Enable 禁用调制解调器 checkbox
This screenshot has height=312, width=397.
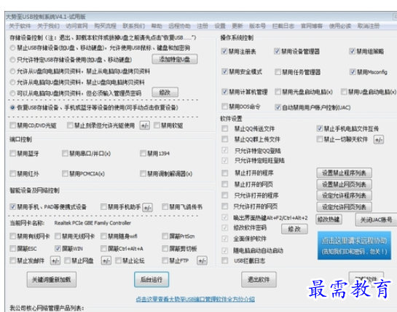click(x=143, y=173)
